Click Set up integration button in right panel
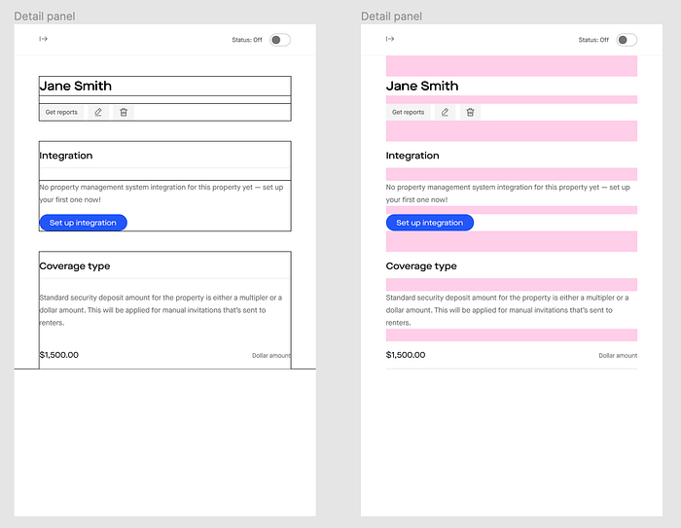 (x=430, y=223)
